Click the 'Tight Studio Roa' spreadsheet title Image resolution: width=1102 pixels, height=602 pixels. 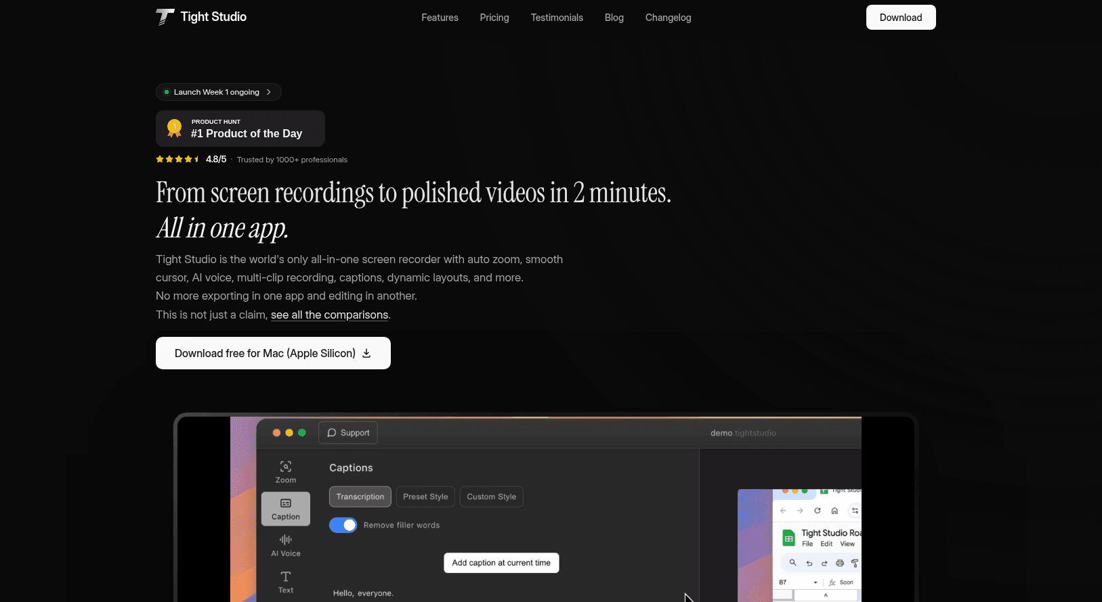(831, 533)
